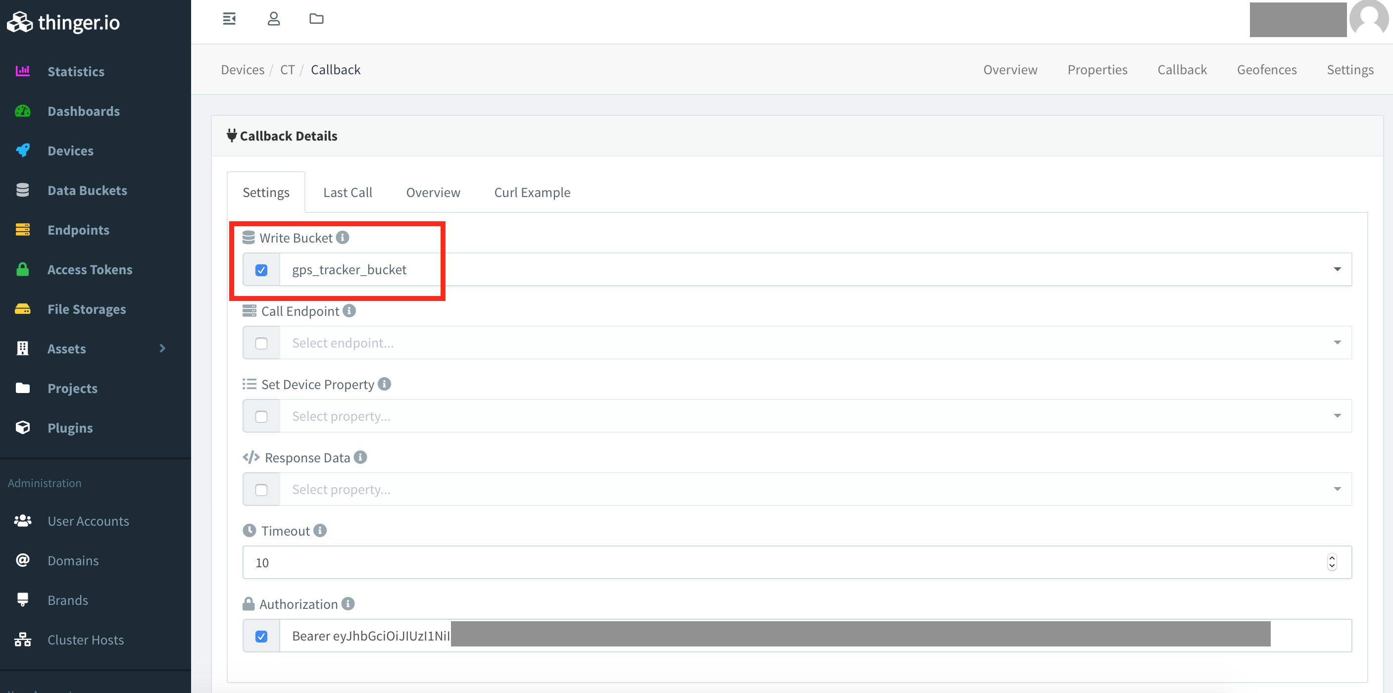This screenshot has width=1393, height=693.
Task: Open Geofences in the top navigation
Action: click(x=1266, y=70)
